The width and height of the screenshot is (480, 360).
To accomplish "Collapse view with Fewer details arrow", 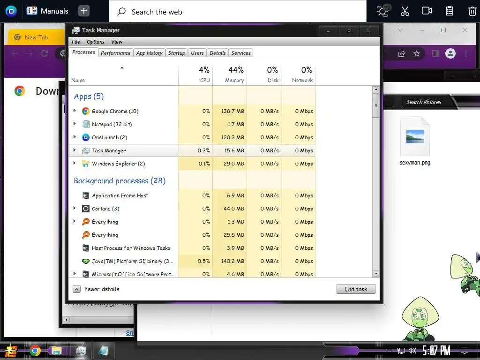I will [76, 289].
